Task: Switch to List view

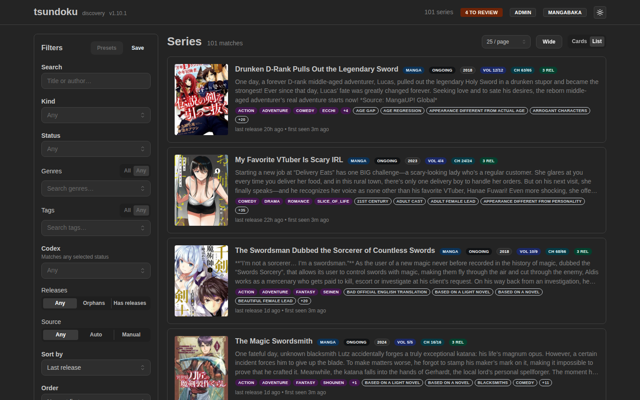Action: coord(597,41)
